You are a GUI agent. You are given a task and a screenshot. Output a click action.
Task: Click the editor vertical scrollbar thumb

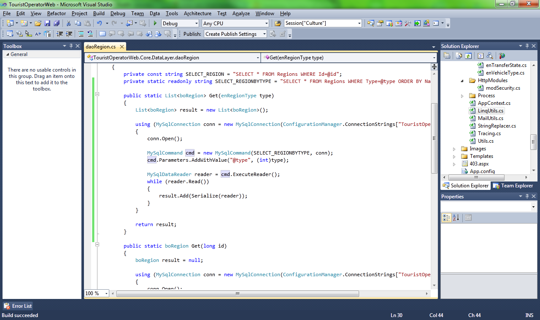pos(434,138)
